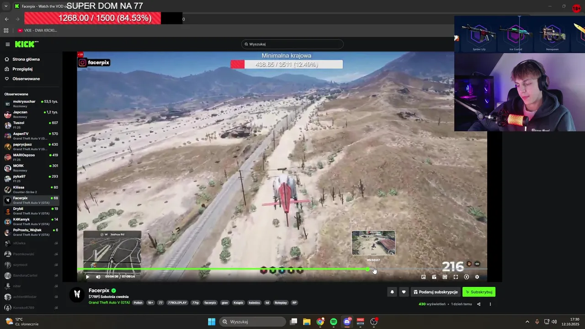Screen dimensions: 585x329
Task: Open Drybli channel
Action: 31,211
